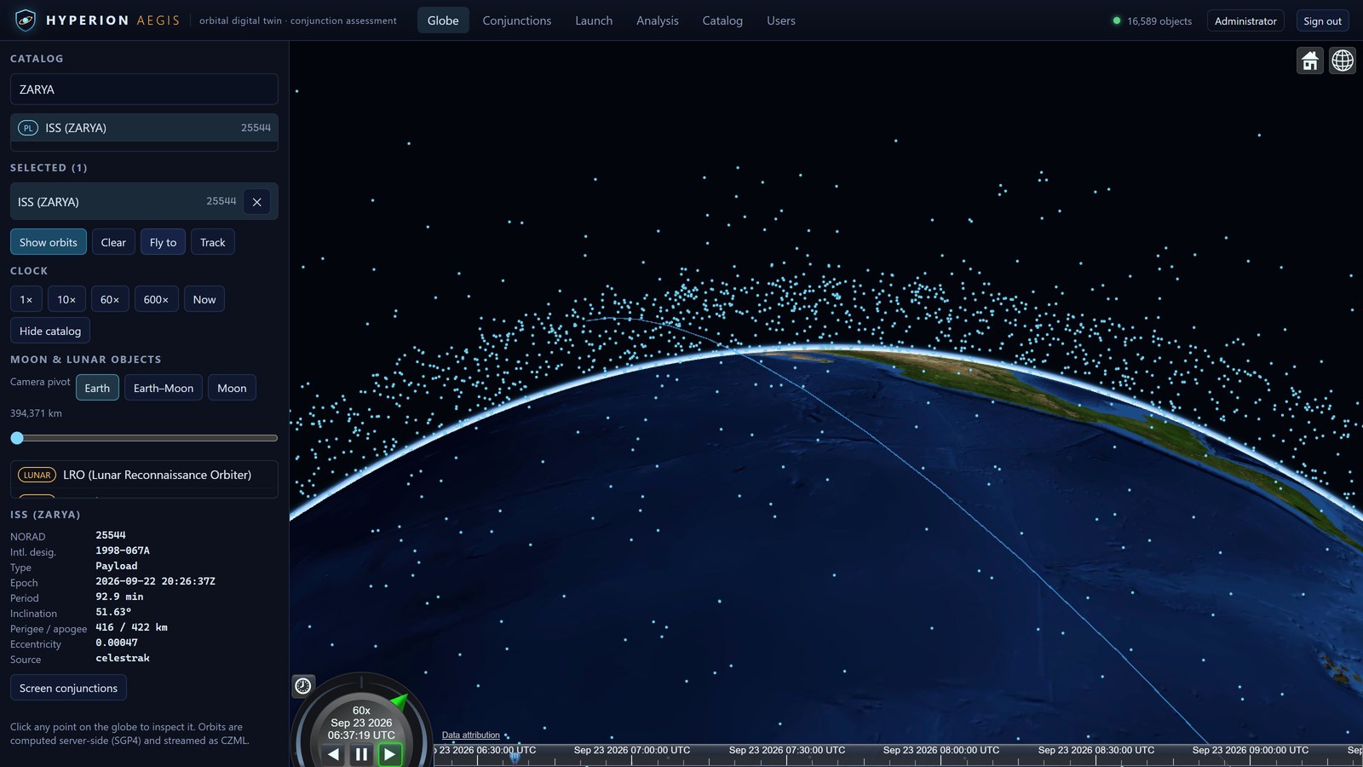This screenshot has height=767, width=1363.
Task: Click the clock icon to reset time
Action: click(x=303, y=685)
